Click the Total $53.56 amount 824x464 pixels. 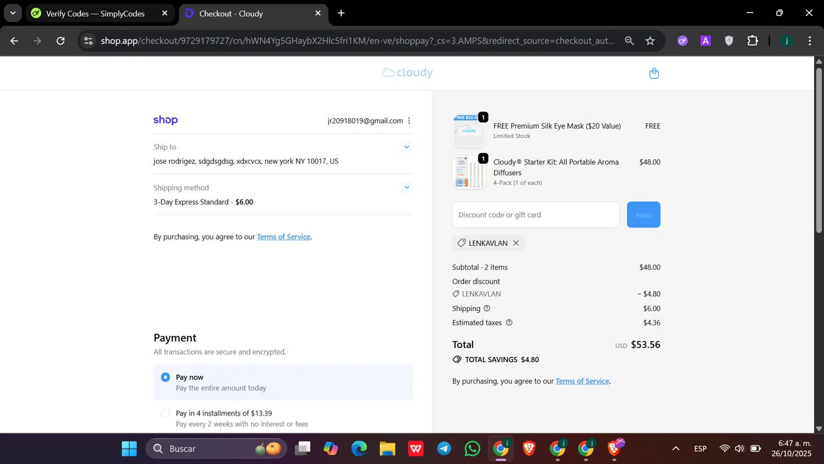645,345
